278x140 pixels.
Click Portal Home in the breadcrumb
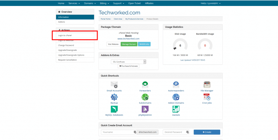pos(106,19)
